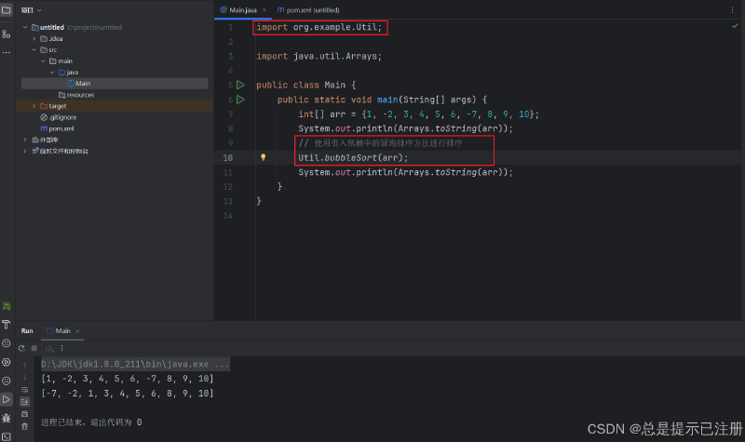Open Run toolbar more options dots
The image size is (745, 442).
[x=61, y=348]
